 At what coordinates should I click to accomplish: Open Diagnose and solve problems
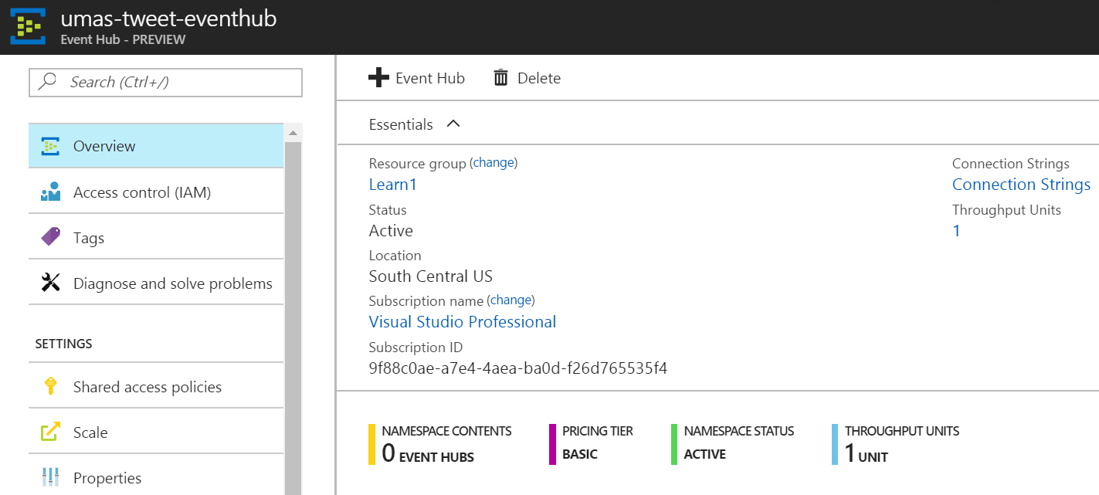[x=156, y=283]
